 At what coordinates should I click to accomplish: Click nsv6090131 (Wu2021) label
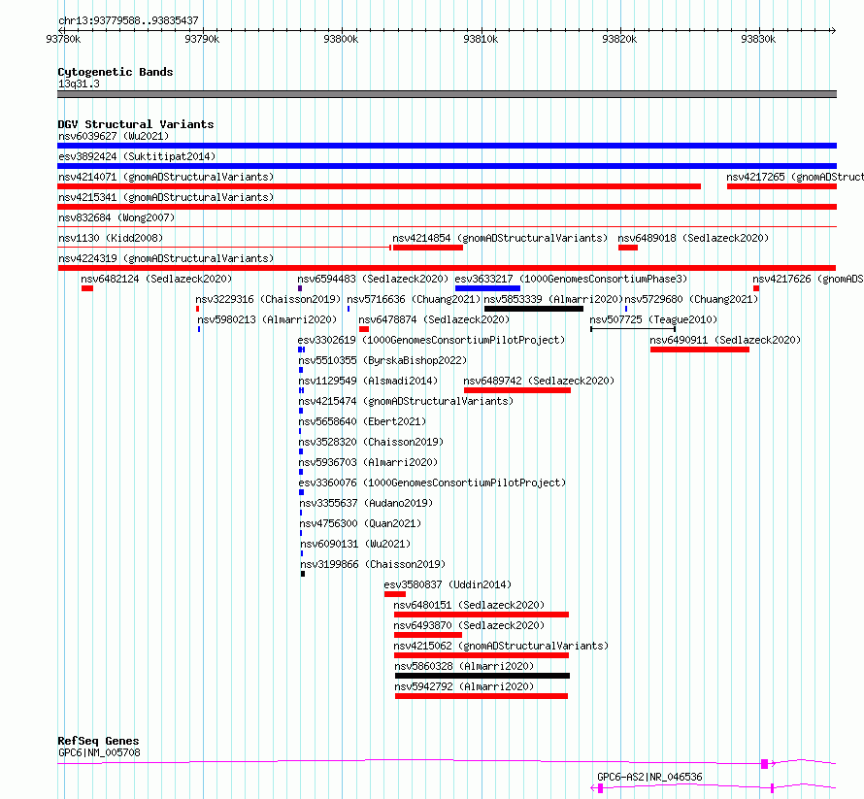(x=355, y=544)
